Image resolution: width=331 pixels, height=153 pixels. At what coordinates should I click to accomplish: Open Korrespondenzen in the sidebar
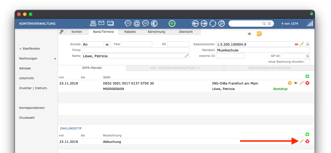pos(32,108)
